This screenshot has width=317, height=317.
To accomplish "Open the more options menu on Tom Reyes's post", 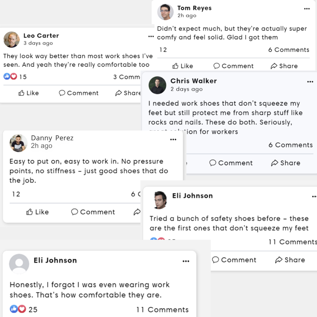I will [x=307, y=9].
